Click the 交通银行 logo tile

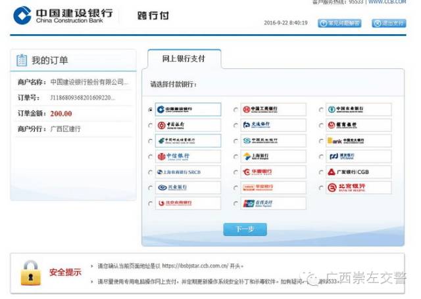coord(274,125)
